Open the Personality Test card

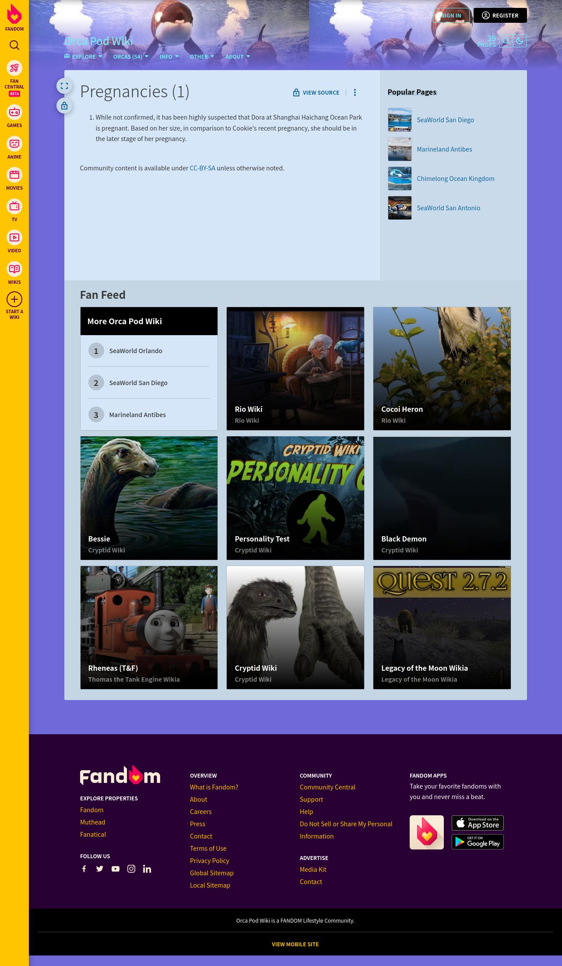(295, 498)
